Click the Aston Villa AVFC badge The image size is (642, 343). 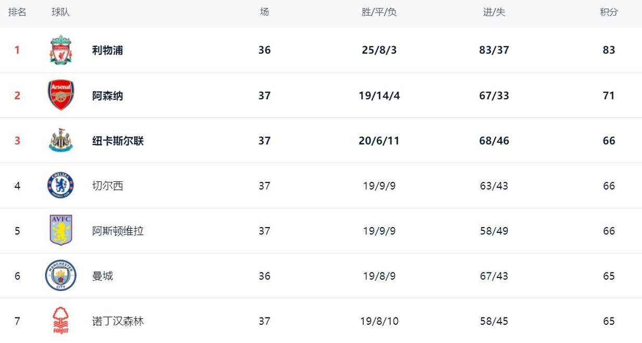pos(61,230)
